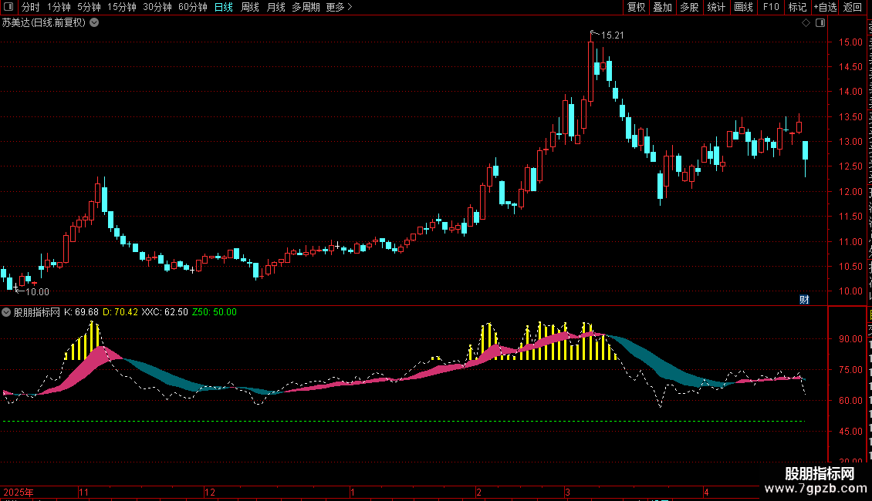This screenshot has width=872, height=501.
Task: Switch to 周线 weekly chart
Action: coord(250,7)
